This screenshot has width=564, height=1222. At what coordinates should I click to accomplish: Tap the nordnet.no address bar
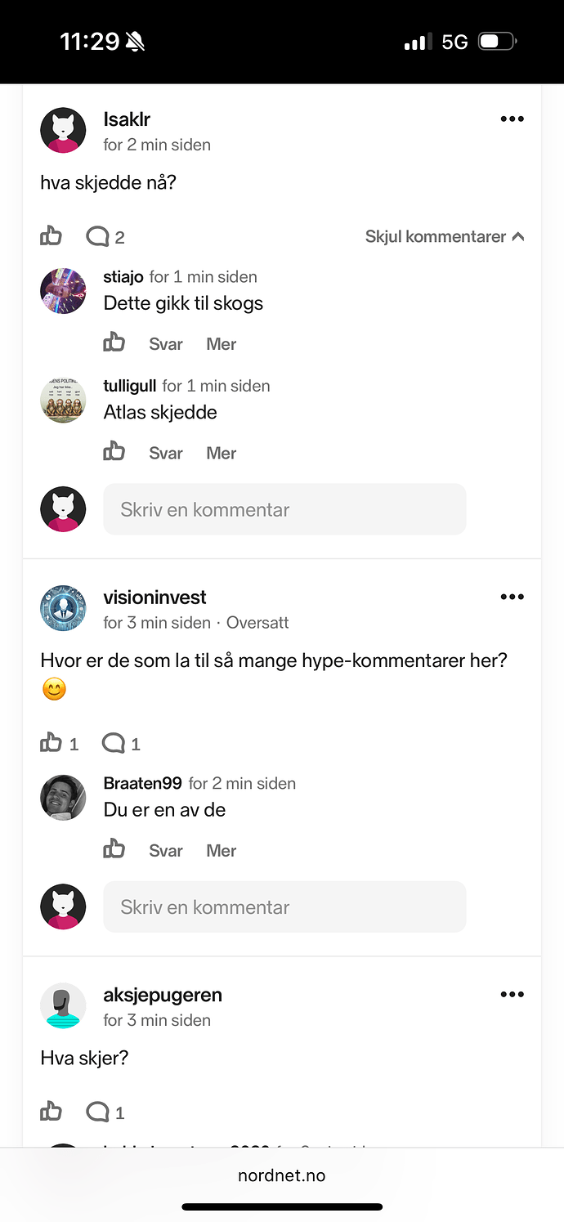click(x=281, y=1175)
